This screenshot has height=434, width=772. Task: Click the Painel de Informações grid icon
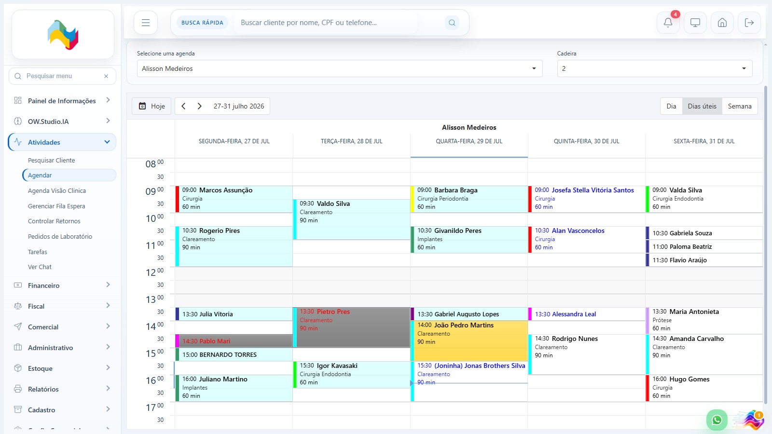coord(18,100)
